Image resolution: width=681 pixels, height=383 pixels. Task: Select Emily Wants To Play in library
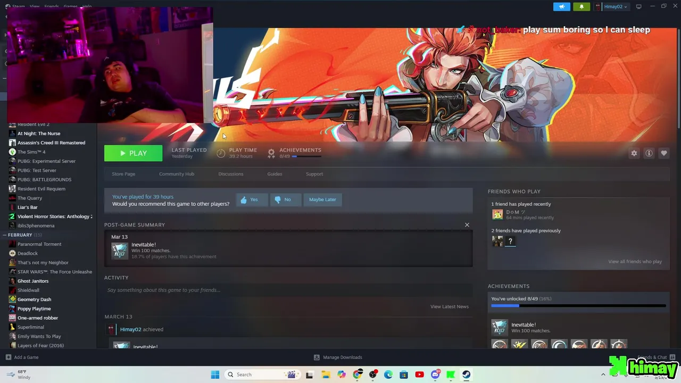tap(39, 336)
